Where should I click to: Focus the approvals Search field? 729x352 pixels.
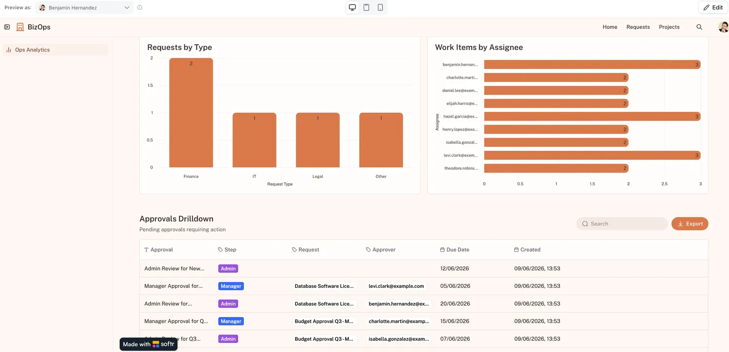click(x=622, y=224)
